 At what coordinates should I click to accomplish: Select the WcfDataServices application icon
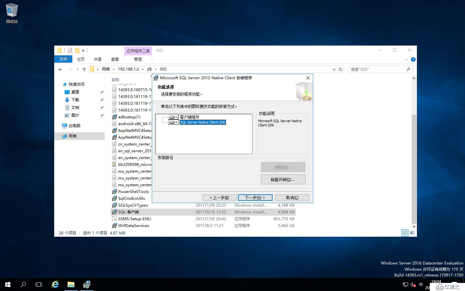point(114,225)
